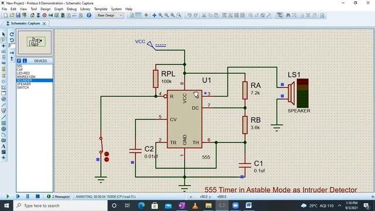This screenshot has width=375, height=211.
Task: Select the Junction Dot Mode tool
Action: pos(4,46)
